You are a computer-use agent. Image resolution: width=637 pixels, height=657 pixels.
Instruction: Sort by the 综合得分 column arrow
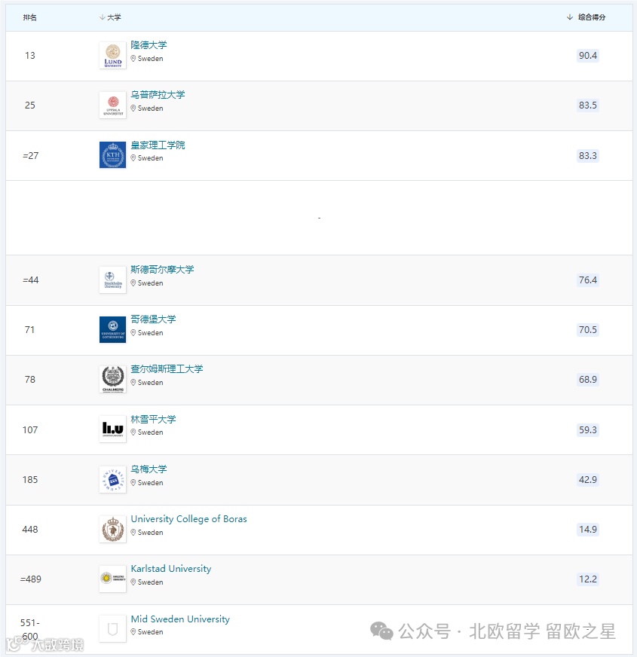tap(569, 17)
